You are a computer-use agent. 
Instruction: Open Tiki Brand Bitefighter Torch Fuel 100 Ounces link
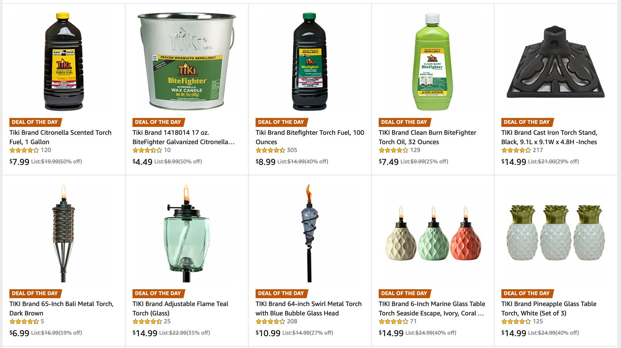click(x=310, y=137)
